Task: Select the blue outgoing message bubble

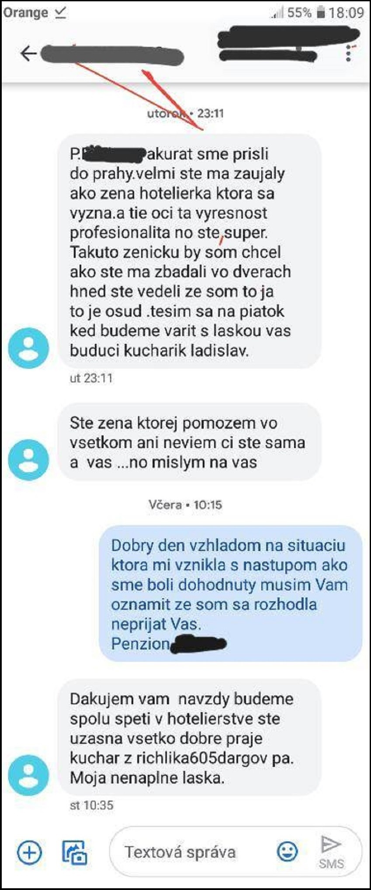Action: pyautogui.click(x=231, y=593)
